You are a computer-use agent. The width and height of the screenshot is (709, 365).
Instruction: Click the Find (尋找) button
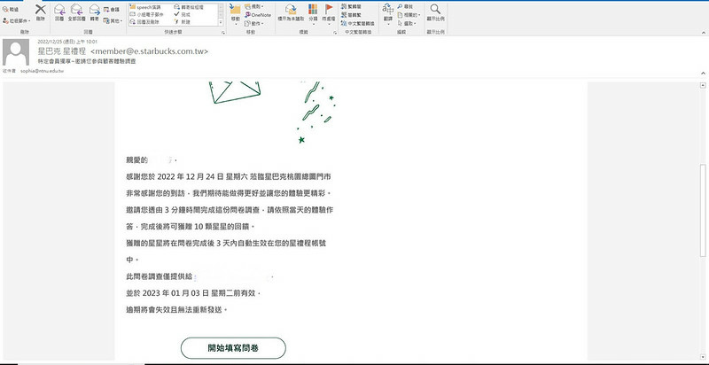click(405, 7)
